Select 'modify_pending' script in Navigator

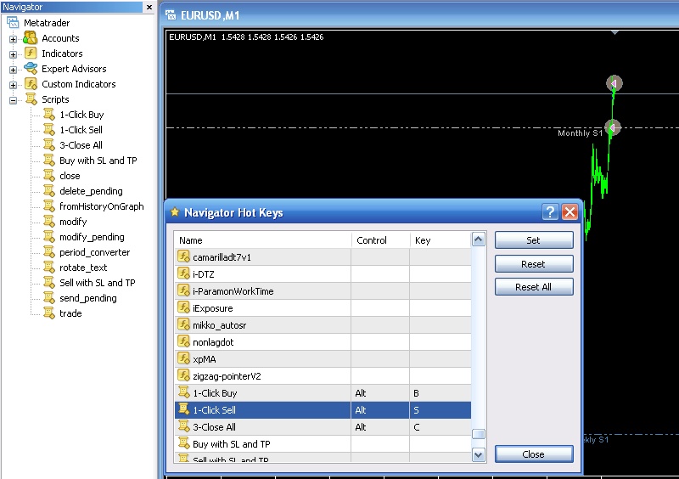click(92, 237)
